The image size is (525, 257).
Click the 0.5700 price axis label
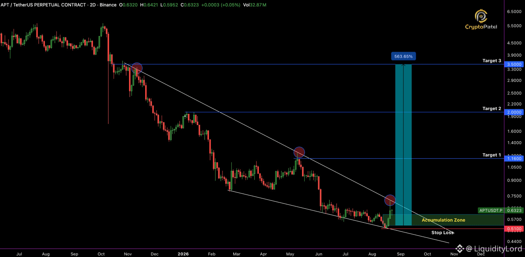pos(514,219)
